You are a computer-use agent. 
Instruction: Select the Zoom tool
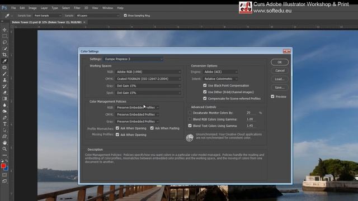(4, 149)
